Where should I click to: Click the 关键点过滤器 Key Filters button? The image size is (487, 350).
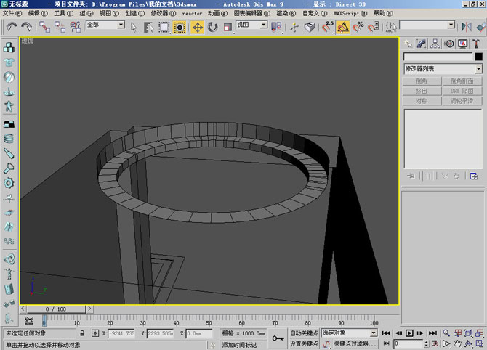(355, 343)
